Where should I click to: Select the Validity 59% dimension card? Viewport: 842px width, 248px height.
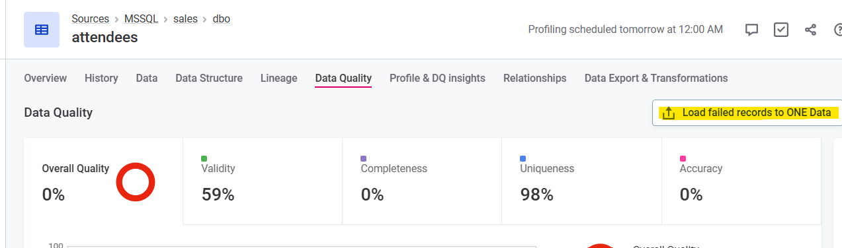pyautogui.click(x=263, y=181)
